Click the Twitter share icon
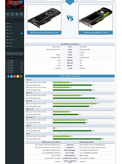The height and width of the screenshot is (164, 122). [x=12, y=76]
